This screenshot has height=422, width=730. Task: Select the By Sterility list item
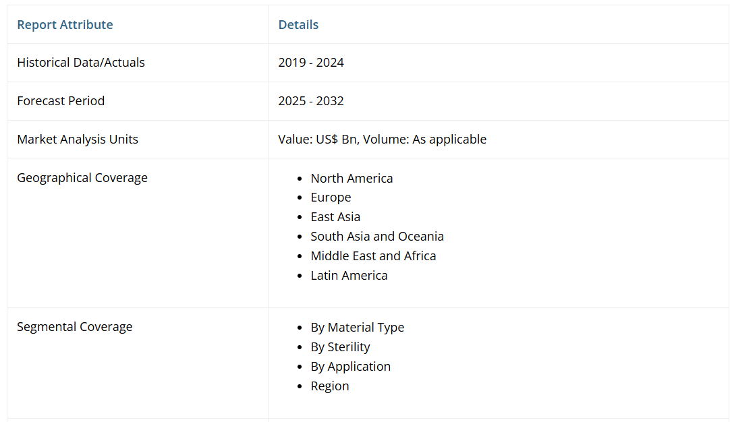340,347
